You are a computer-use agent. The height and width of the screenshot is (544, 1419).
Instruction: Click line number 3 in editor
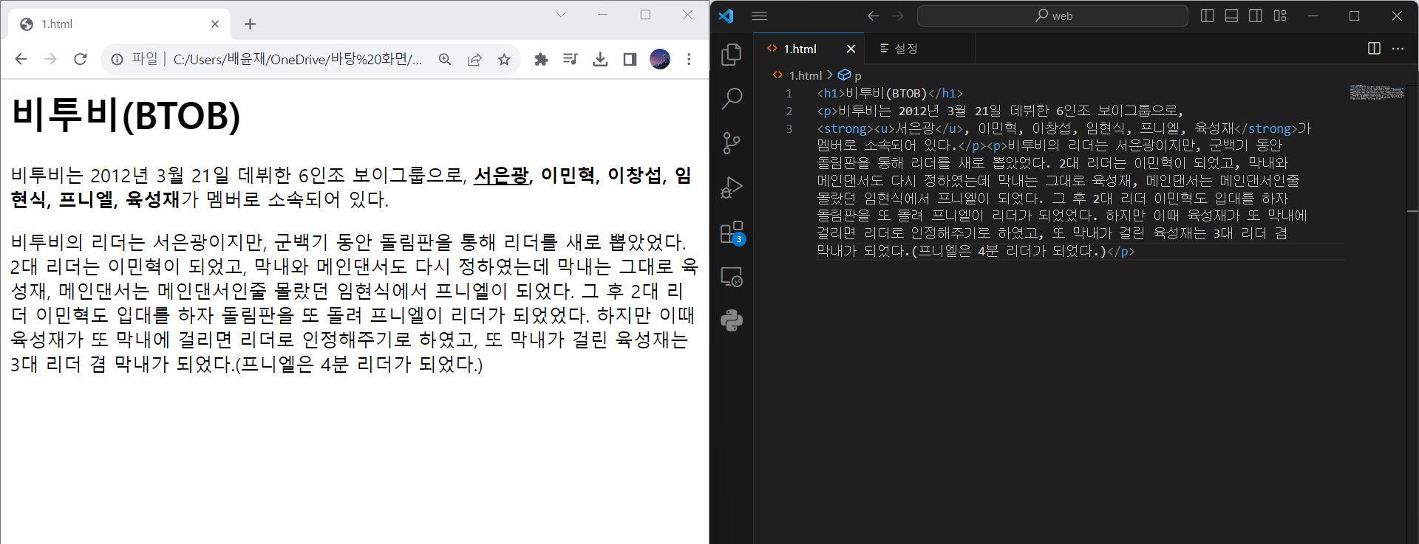pyautogui.click(x=789, y=128)
